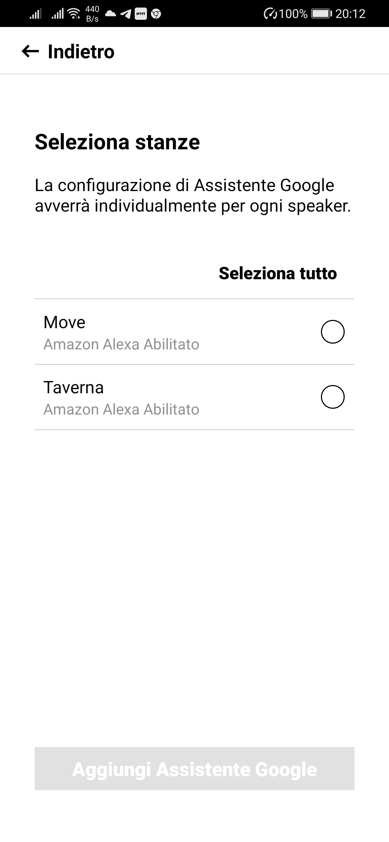Select the Taverna room radio button
This screenshot has height=842, width=389.
[x=332, y=397]
